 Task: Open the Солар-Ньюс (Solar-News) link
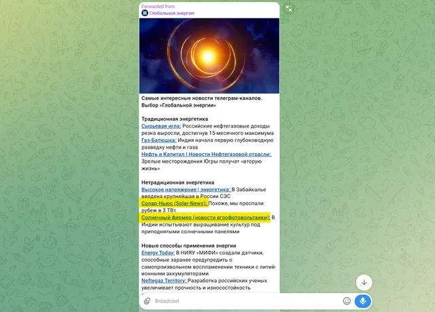point(175,203)
